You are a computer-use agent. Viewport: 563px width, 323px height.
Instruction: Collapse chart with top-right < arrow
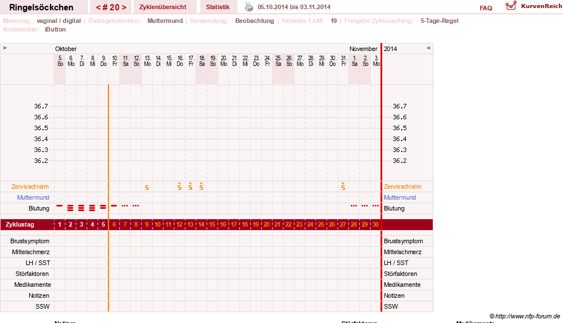pos(428,48)
